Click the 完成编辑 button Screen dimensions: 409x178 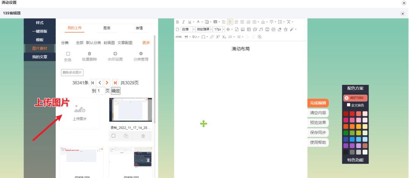click(x=318, y=103)
